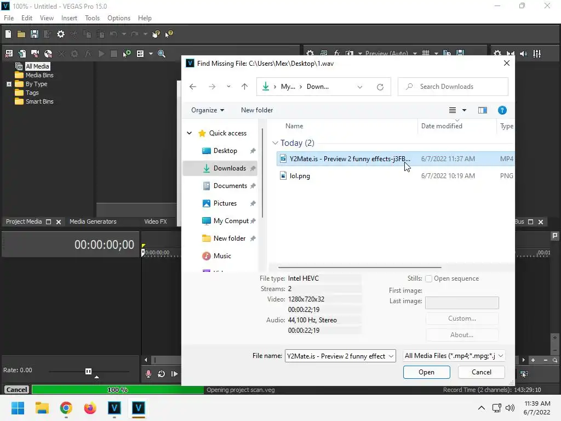Open the Tools menu
This screenshot has height=421, width=561.
(92, 18)
